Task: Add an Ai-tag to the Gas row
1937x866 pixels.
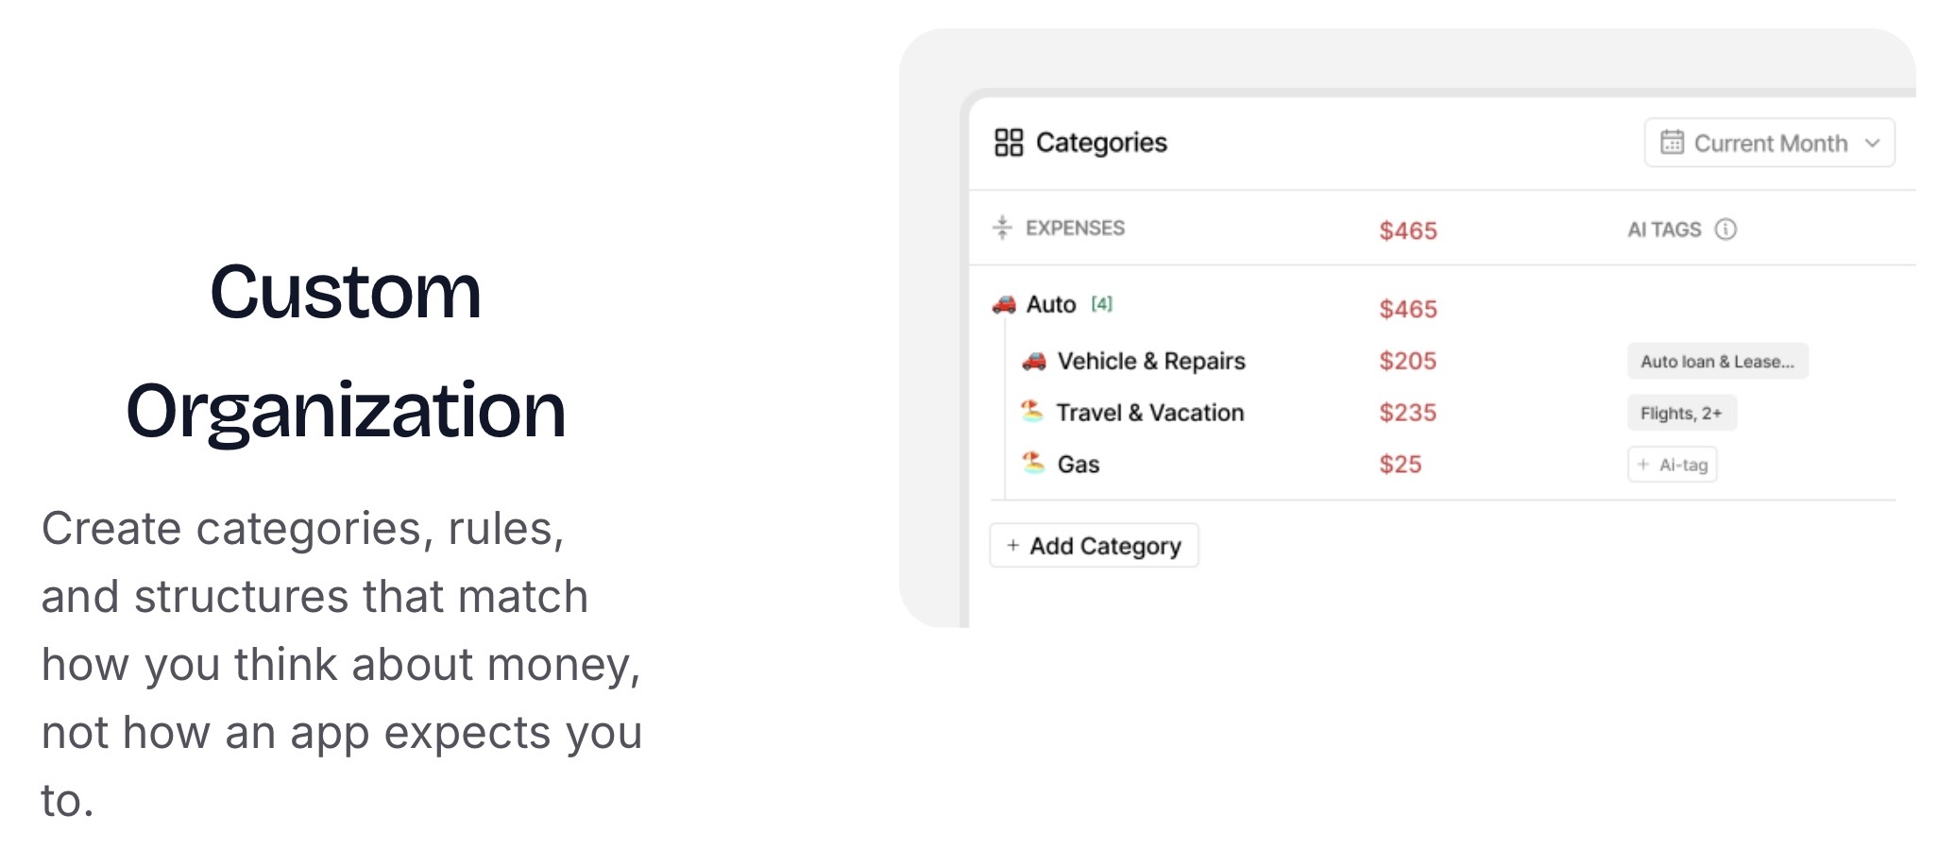Action: click(x=1672, y=464)
